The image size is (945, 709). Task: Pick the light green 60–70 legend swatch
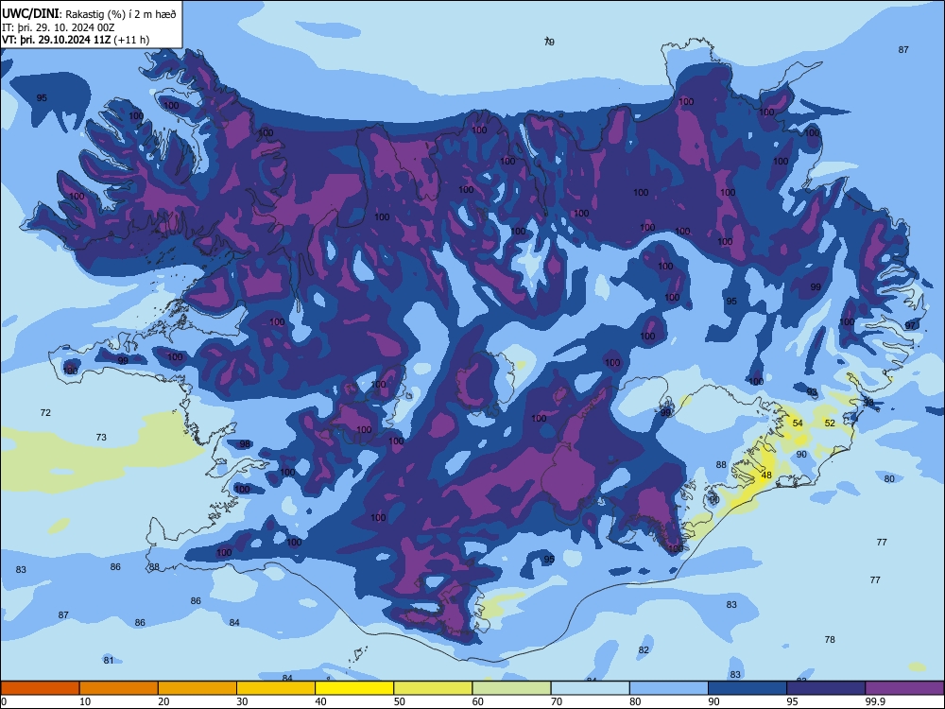pos(511,688)
